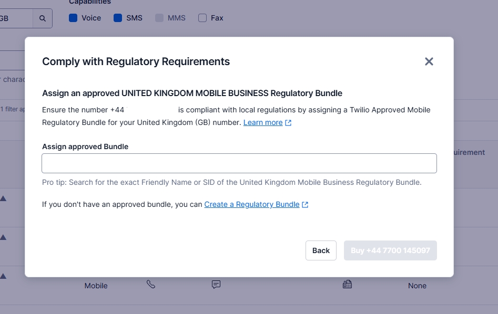The width and height of the screenshot is (498, 314).
Task: Click the Buy +44 7700 145097 button
Action: pos(390,250)
